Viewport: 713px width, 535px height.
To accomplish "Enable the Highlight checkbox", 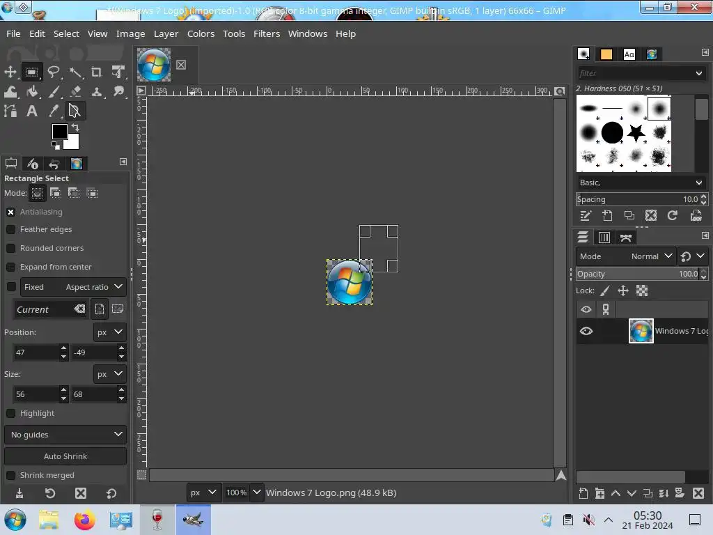I will tap(11, 413).
